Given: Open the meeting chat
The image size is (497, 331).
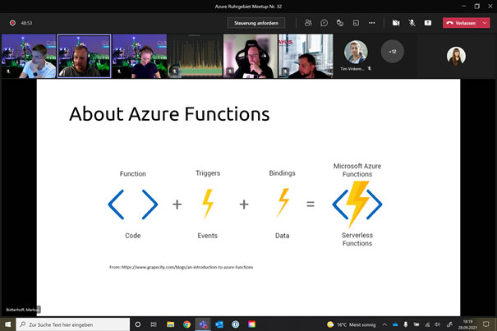Looking at the screenshot, I should tap(324, 23).
